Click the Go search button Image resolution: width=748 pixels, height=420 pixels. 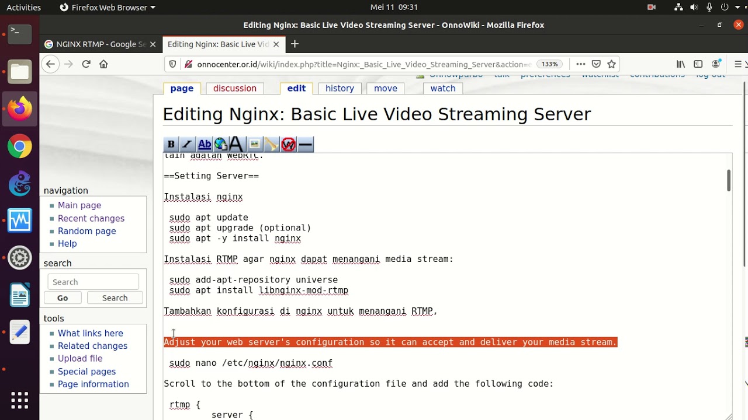(x=63, y=297)
